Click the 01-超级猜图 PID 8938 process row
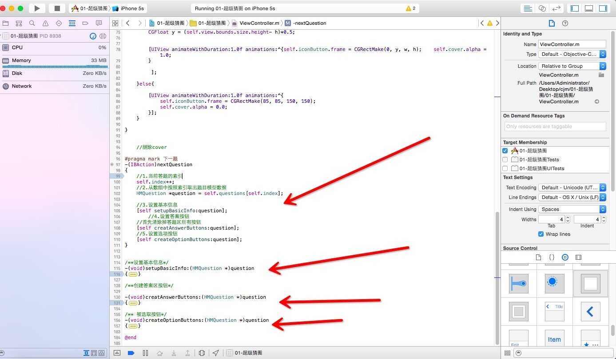The height and width of the screenshot is (359, 616). pyautogui.click(x=36, y=36)
